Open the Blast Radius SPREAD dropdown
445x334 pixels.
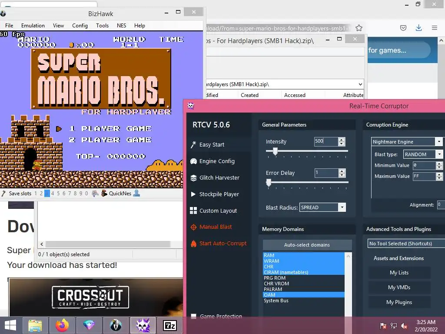point(342,207)
